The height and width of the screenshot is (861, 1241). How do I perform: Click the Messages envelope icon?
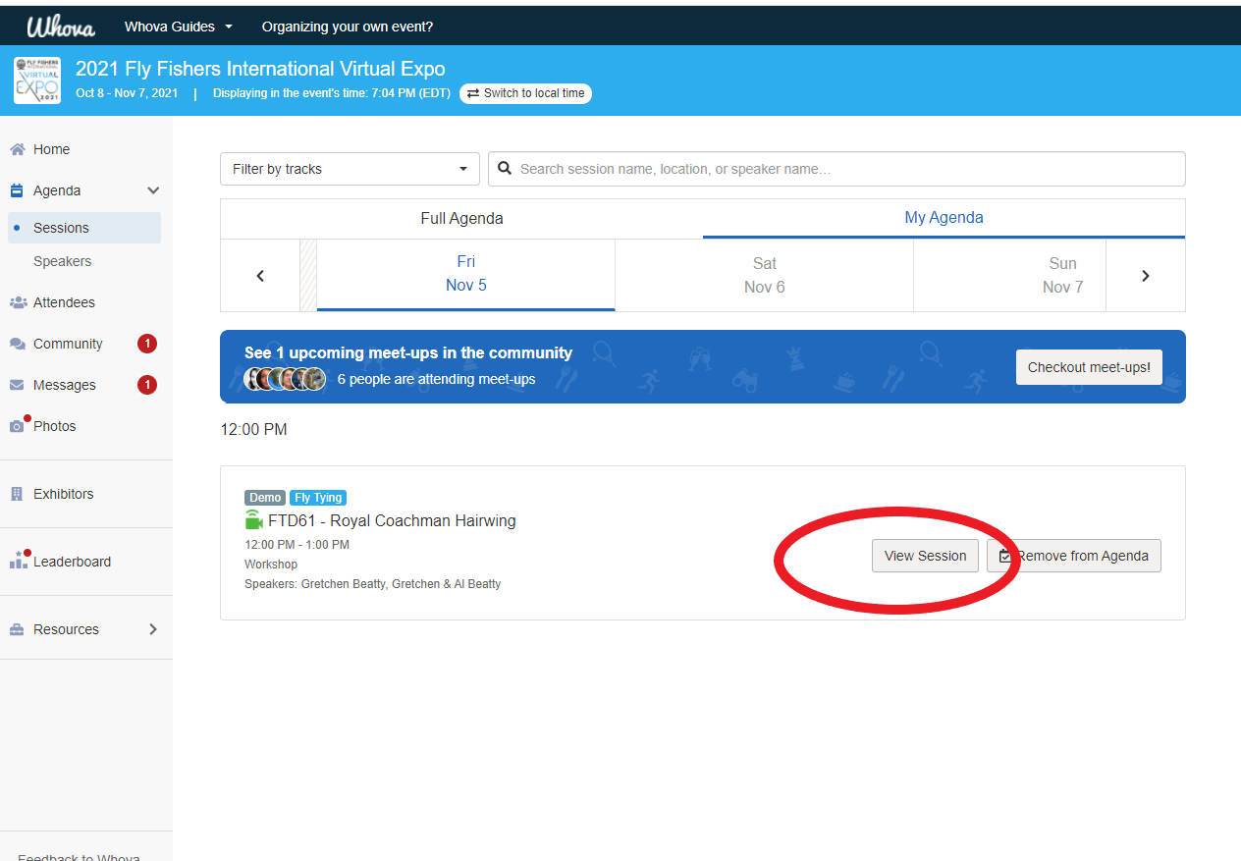(x=17, y=385)
